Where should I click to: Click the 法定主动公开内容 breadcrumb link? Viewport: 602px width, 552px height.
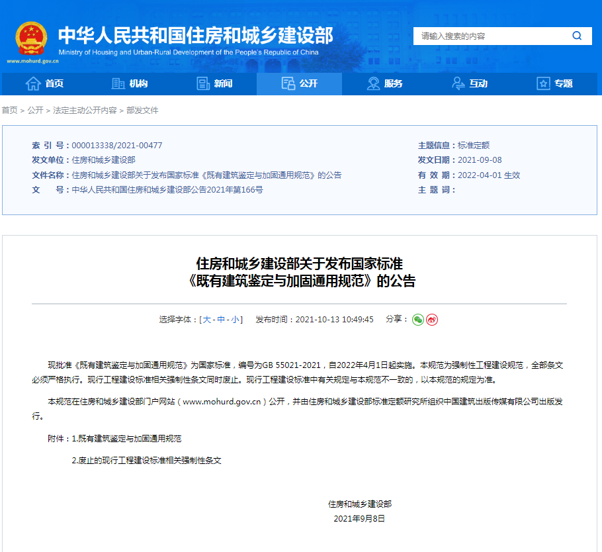[x=85, y=111]
